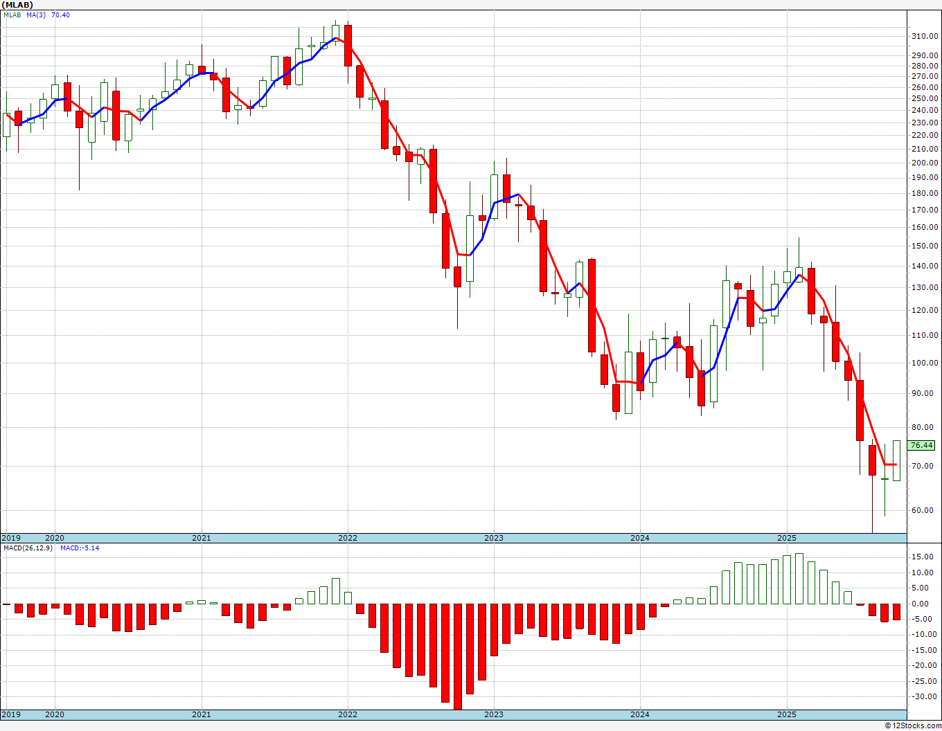Select the MACD:-5.14 value readout
The width and height of the screenshot is (942, 731).
80,548
